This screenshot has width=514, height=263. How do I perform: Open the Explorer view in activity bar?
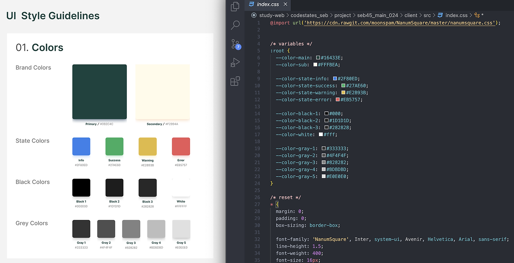235,6
